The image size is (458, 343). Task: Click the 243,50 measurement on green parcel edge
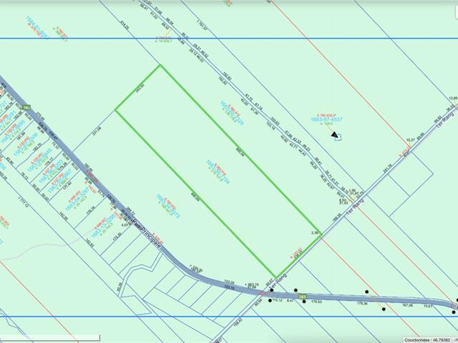(x=141, y=89)
